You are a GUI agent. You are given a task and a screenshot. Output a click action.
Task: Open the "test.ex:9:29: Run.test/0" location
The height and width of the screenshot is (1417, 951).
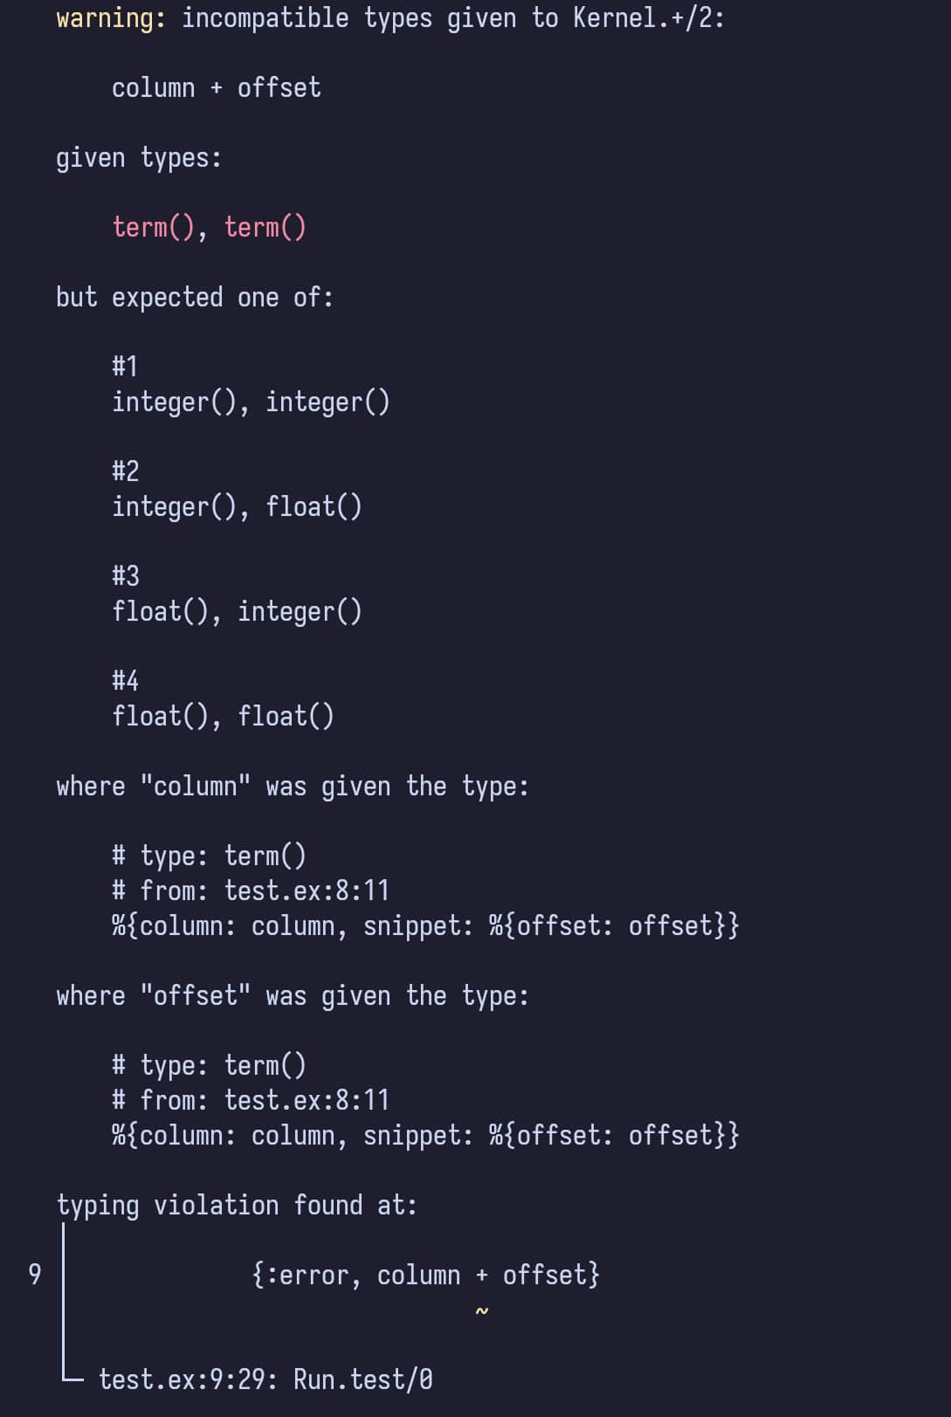point(265,1380)
